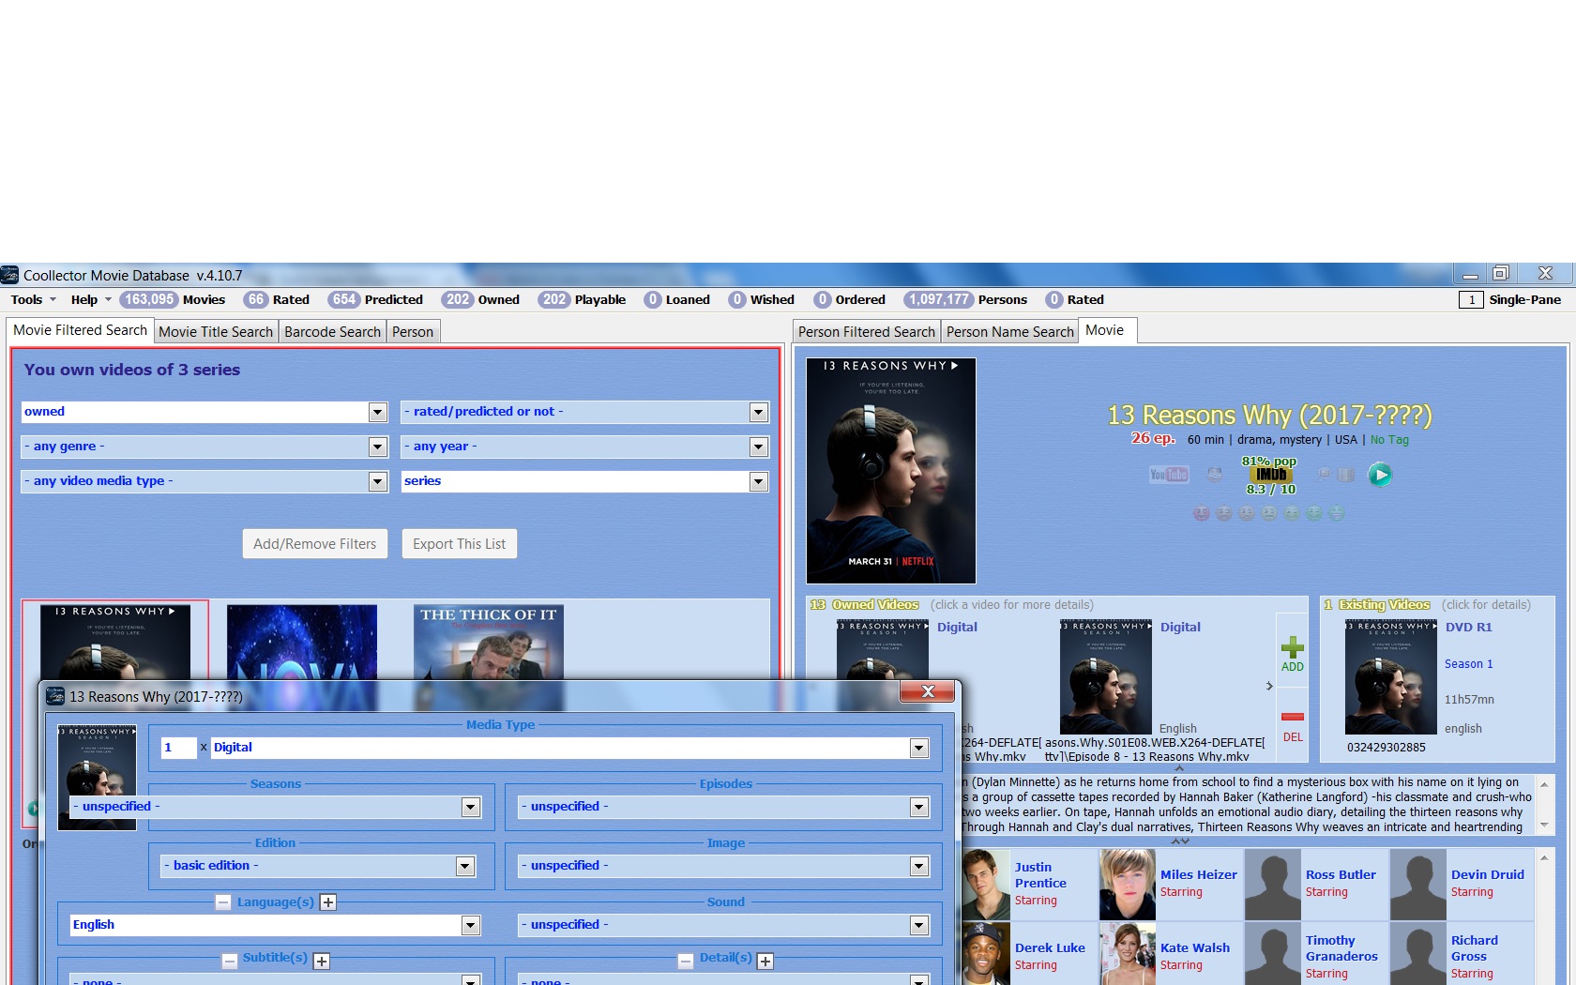Viewport: 1576px width, 985px height.
Task: Open Kate Walsh cast entry
Action: pyautogui.click(x=1173, y=954)
